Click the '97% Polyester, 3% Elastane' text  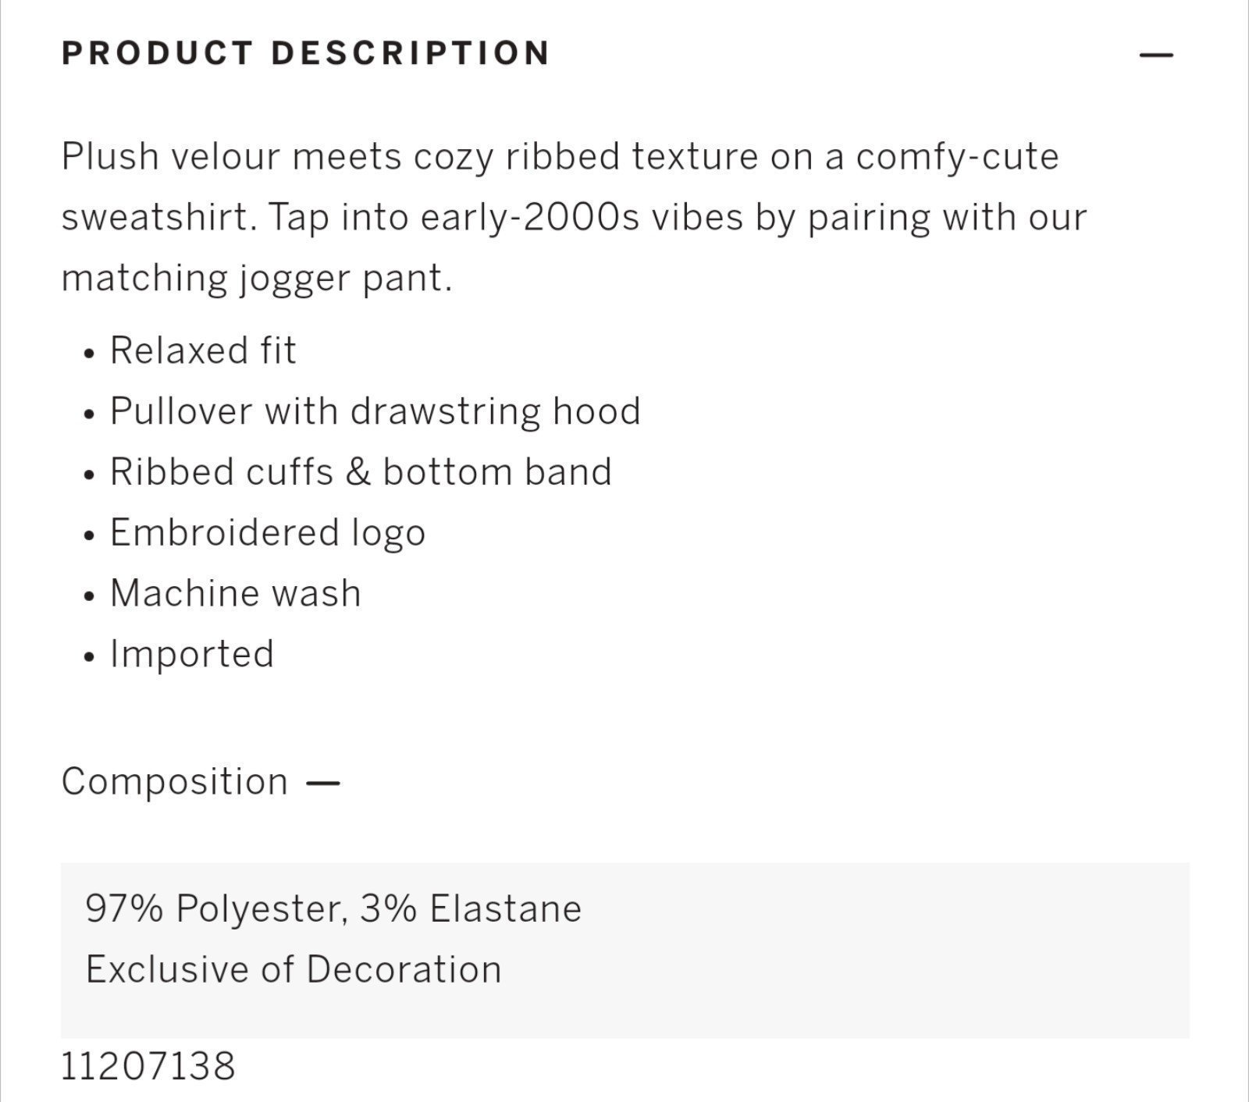pos(333,908)
